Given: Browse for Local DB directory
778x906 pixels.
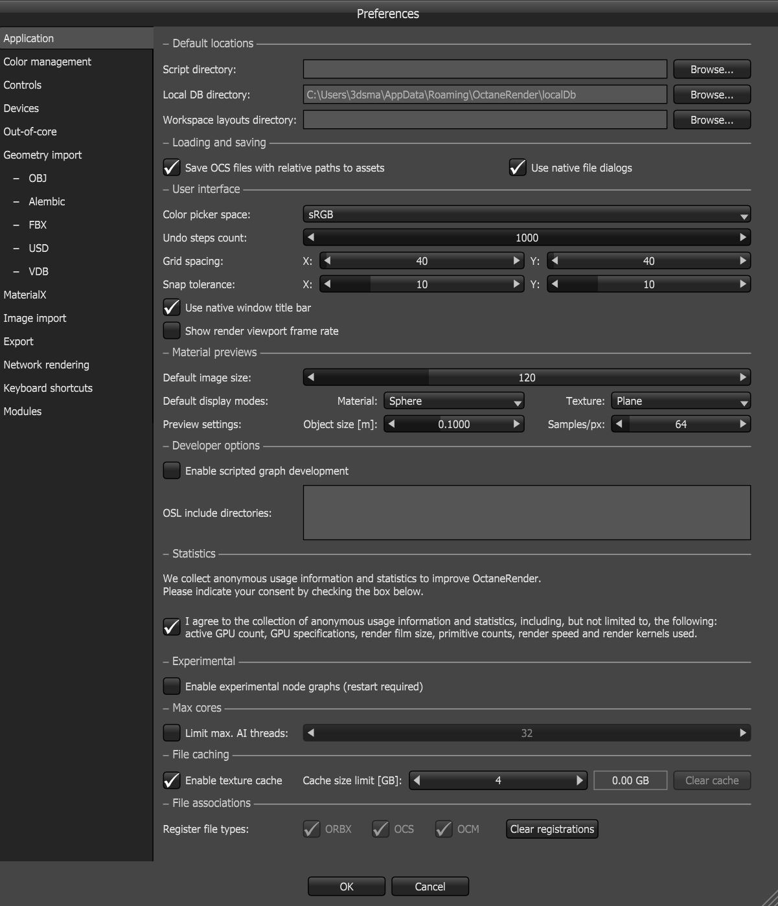Looking at the screenshot, I should pos(712,95).
